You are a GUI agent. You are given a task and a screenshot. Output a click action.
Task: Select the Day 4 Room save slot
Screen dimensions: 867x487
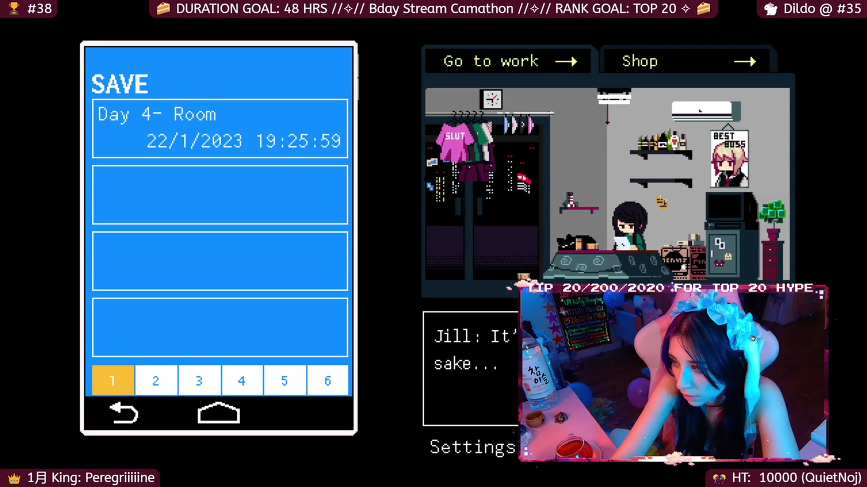click(x=220, y=129)
